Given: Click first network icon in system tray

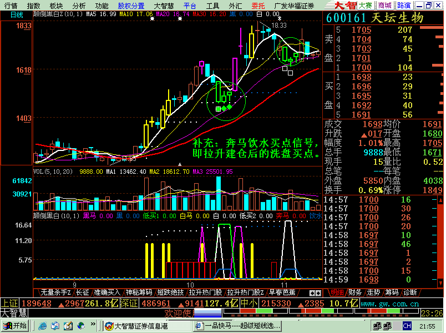Looking at the screenshot, I should pos(377,326).
